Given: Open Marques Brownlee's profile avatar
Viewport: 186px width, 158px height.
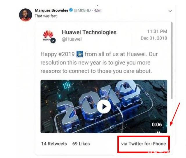Looking at the screenshot, I should [26, 15].
